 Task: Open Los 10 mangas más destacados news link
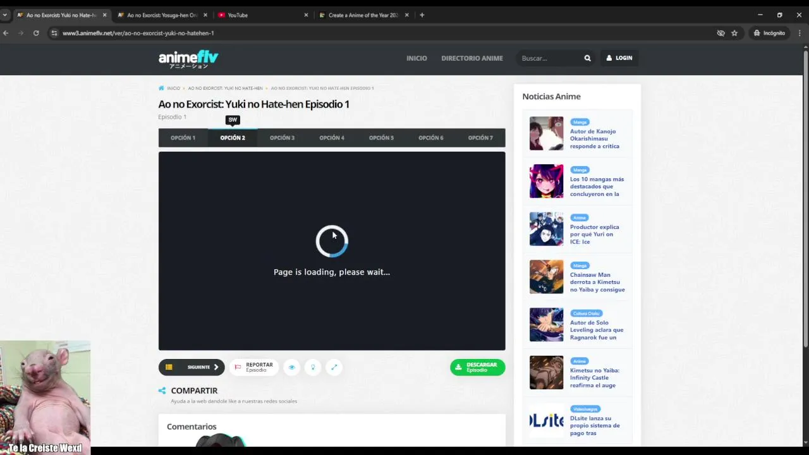pos(597,186)
